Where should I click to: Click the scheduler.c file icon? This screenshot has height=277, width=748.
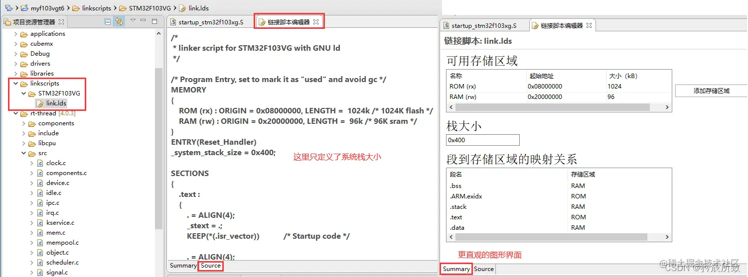click(40, 263)
